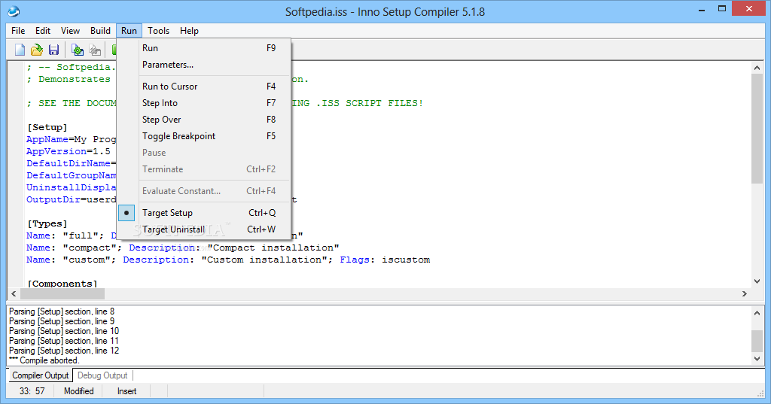Click the Compile script toolbar icon
The width and height of the screenshot is (771, 404).
click(78, 50)
